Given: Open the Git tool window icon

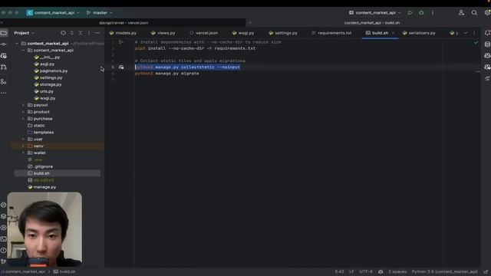Looking at the screenshot, I should point(3,261).
